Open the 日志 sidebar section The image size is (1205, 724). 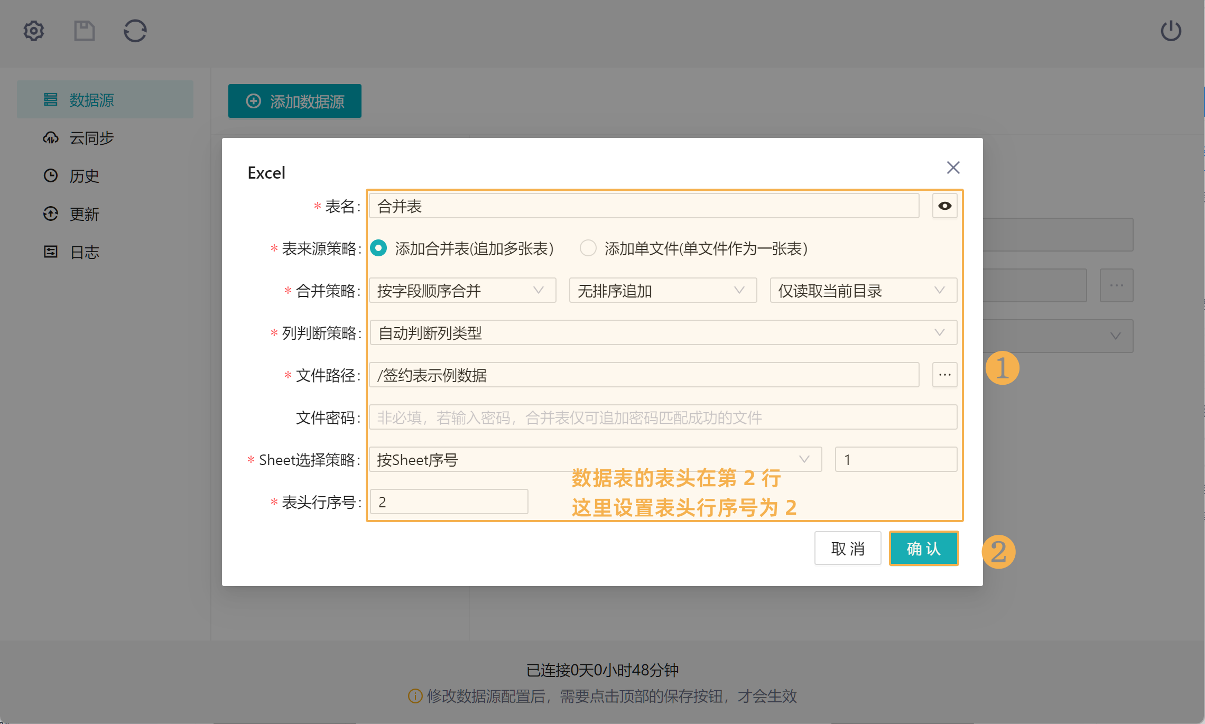pos(84,252)
